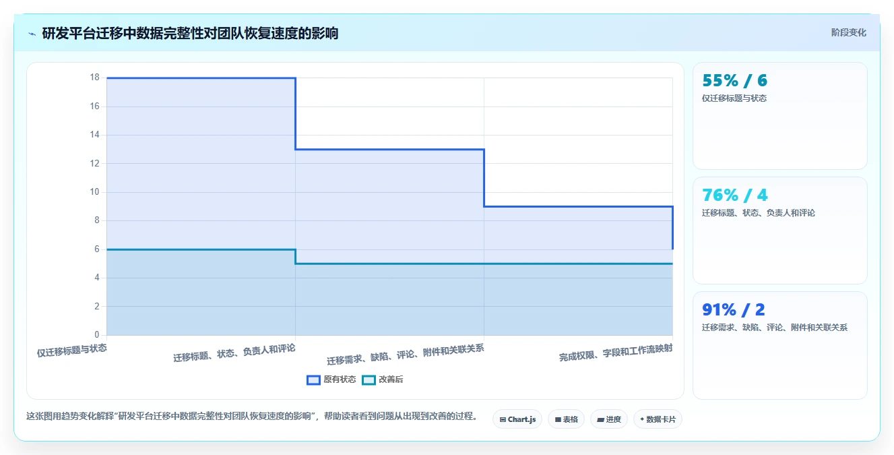The width and height of the screenshot is (894, 455).
Task: Click the 阶段变化 label in header
Action: pyautogui.click(x=849, y=32)
